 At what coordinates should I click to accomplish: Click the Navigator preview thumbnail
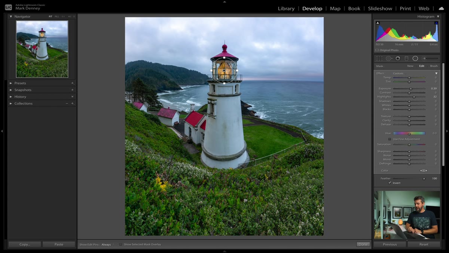point(42,49)
